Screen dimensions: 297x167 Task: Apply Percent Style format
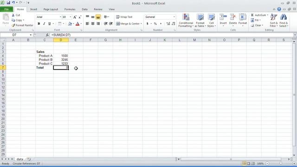[155, 24]
